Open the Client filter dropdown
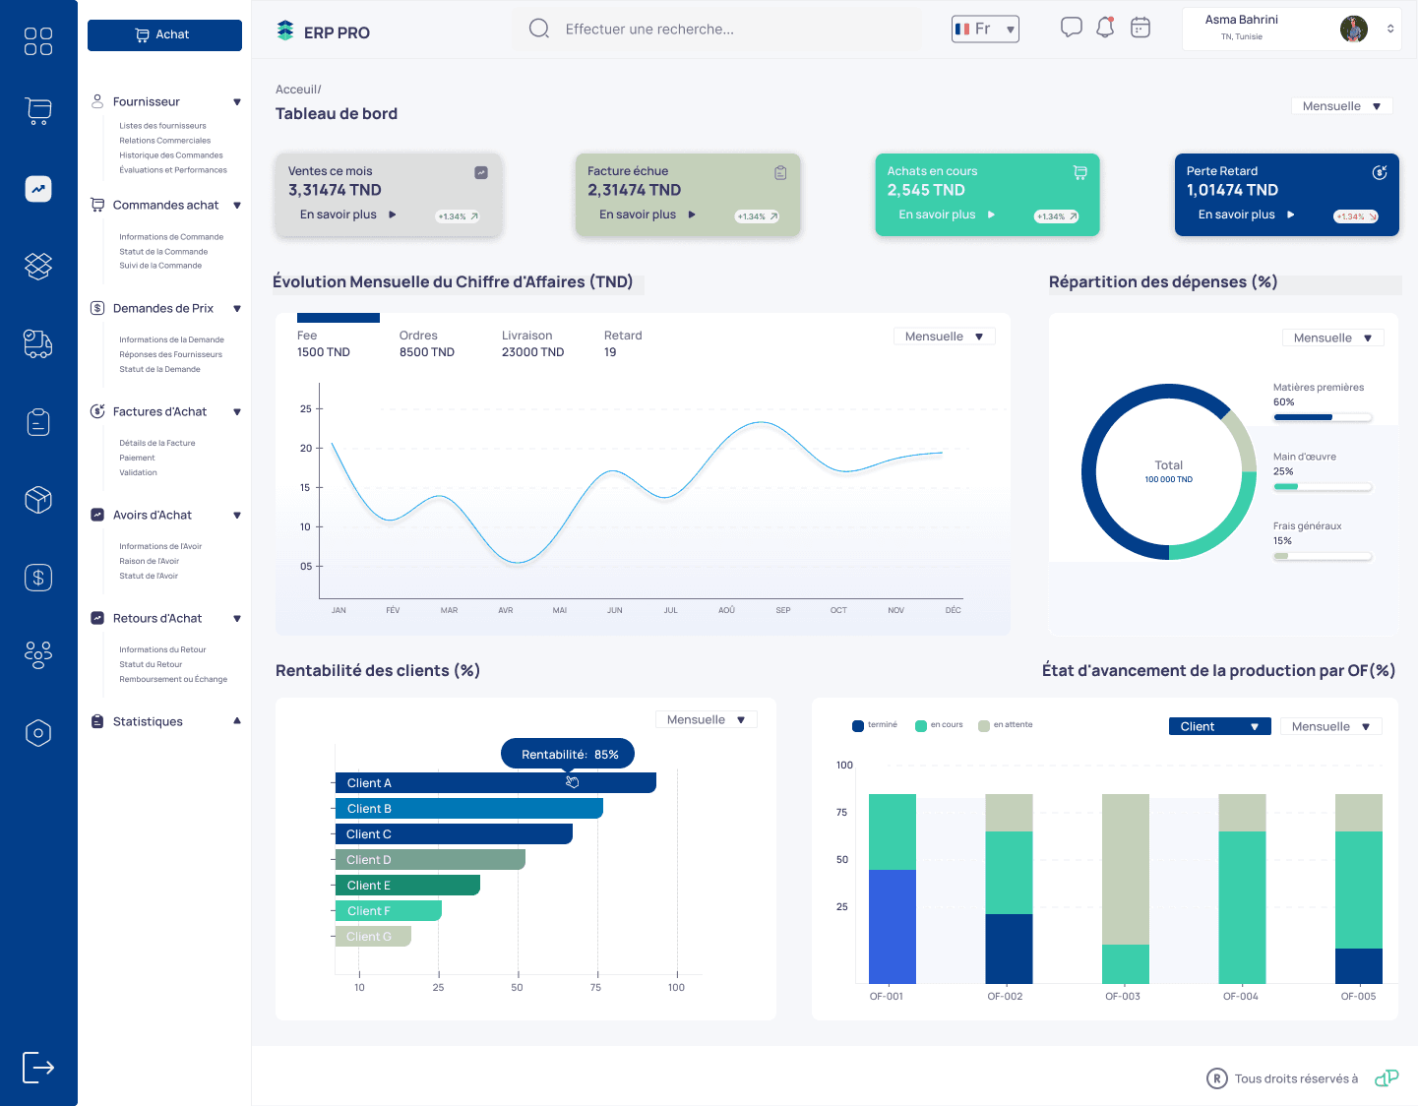Viewport: 1418px width, 1106px height. tap(1219, 727)
